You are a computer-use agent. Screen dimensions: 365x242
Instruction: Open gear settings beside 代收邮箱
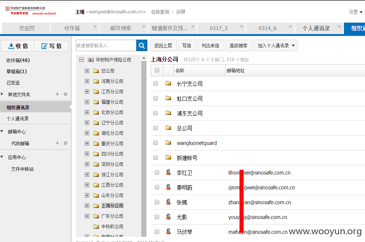(66, 143)
